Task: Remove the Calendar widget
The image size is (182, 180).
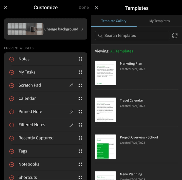Action: pyautogui.click(x=11, y=98)
